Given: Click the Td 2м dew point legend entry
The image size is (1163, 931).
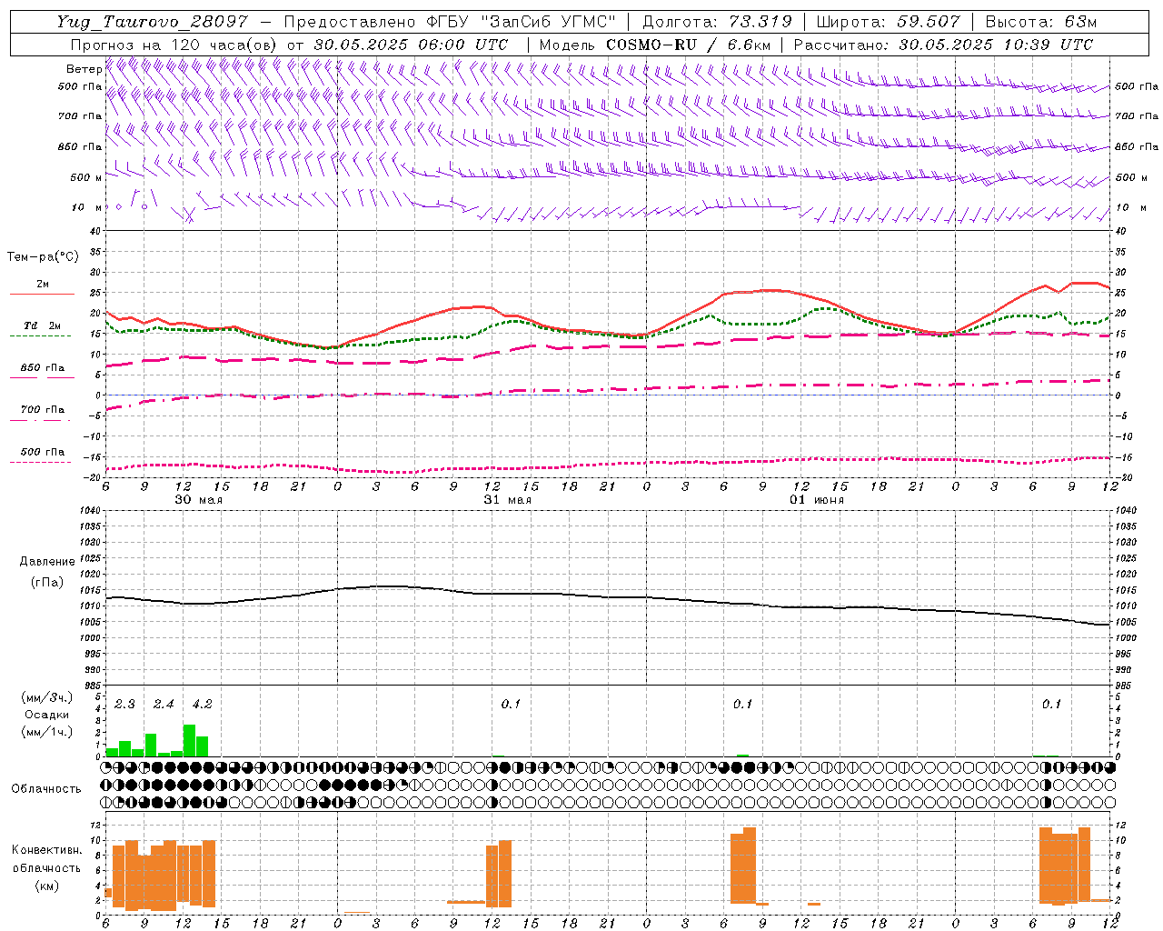Looking at the screenshot, I should point(42,325).
